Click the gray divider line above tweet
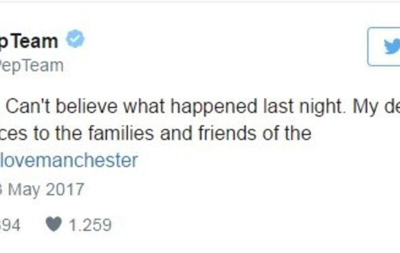 (200, 1)
